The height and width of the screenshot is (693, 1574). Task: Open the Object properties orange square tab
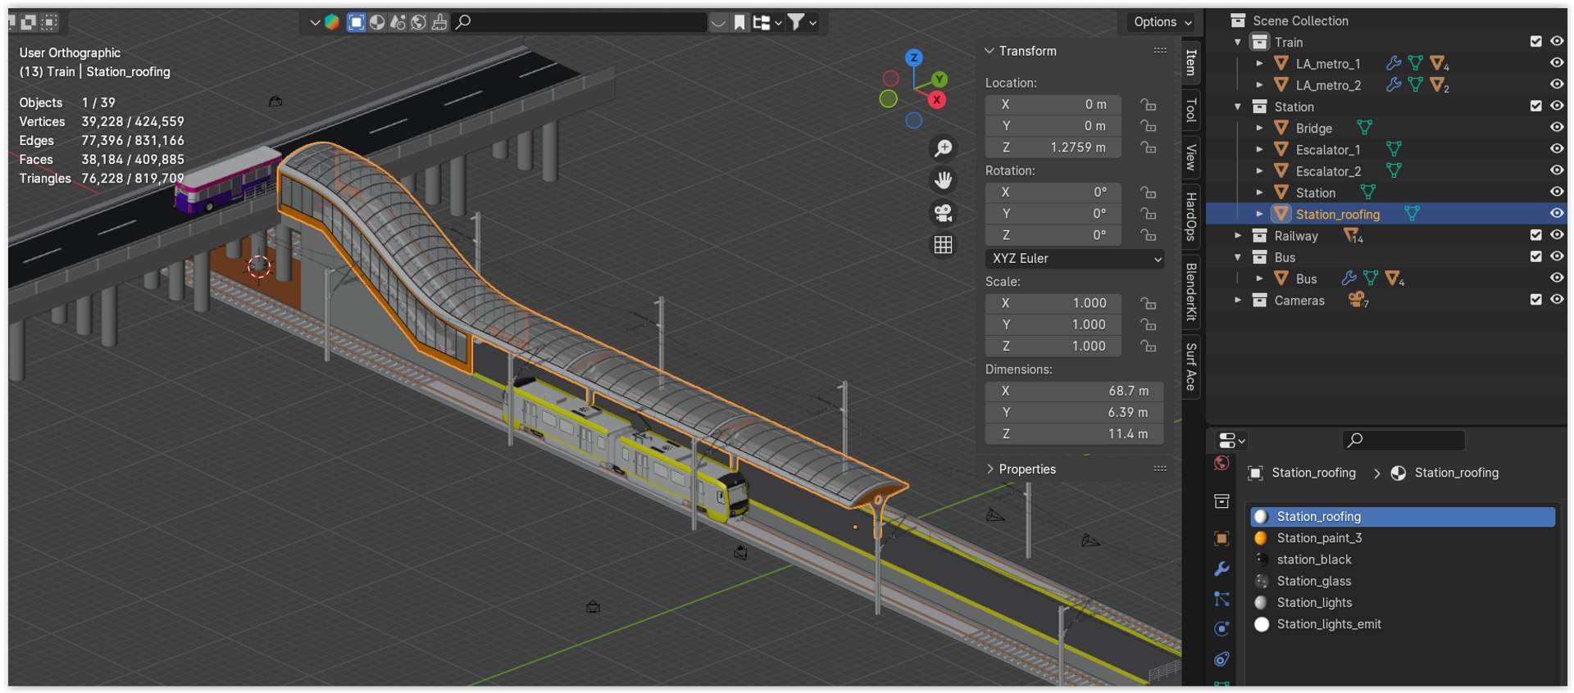click(1221, 538)
